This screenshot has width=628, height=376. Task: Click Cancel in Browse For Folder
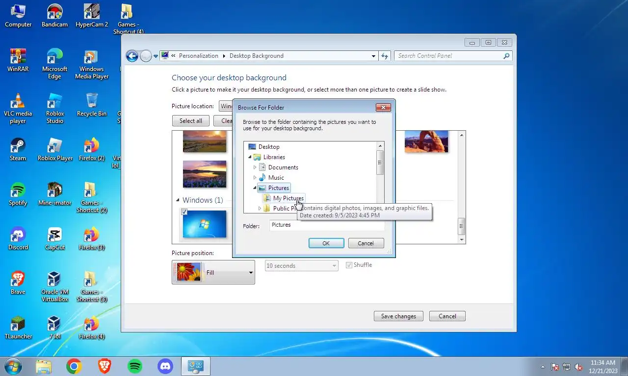(366, 243)
